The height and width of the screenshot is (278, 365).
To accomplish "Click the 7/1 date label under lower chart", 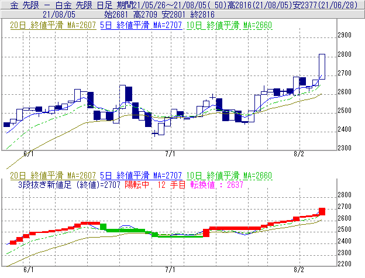I will pyautogui.click(x=170, y=270).
